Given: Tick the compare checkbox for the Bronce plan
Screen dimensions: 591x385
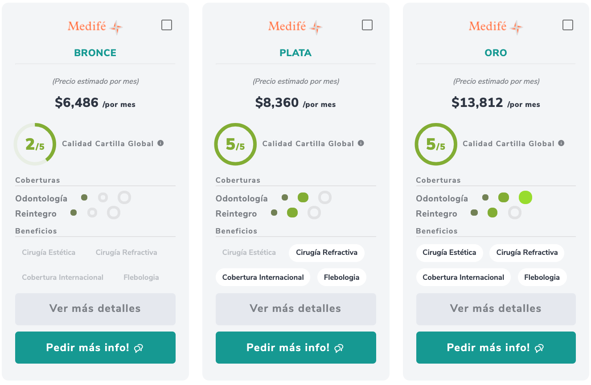Looking at the screenshot, I should click(x=167, y=25).
